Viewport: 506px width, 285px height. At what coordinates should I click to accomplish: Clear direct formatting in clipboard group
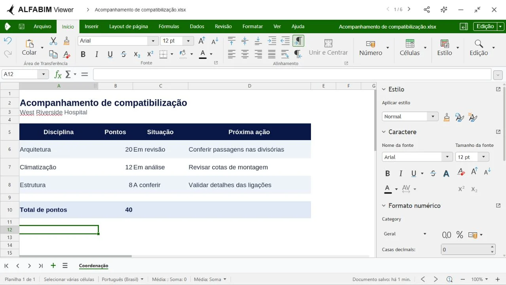66,54
